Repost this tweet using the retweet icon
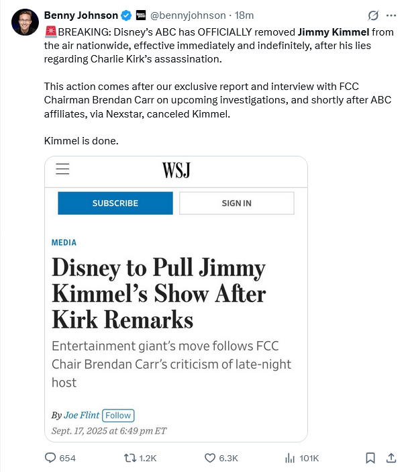This screenshot has width=408, height=472. pyautogui.click(x=131, y=458)
